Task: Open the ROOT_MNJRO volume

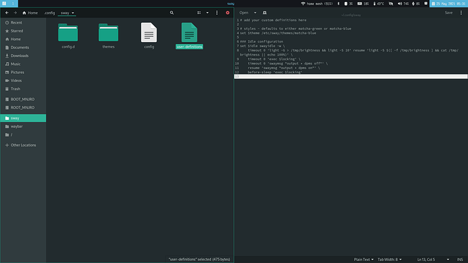Action: [23, 108]
